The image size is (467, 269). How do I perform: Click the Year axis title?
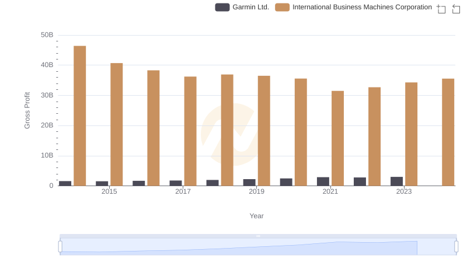point(256,216)
